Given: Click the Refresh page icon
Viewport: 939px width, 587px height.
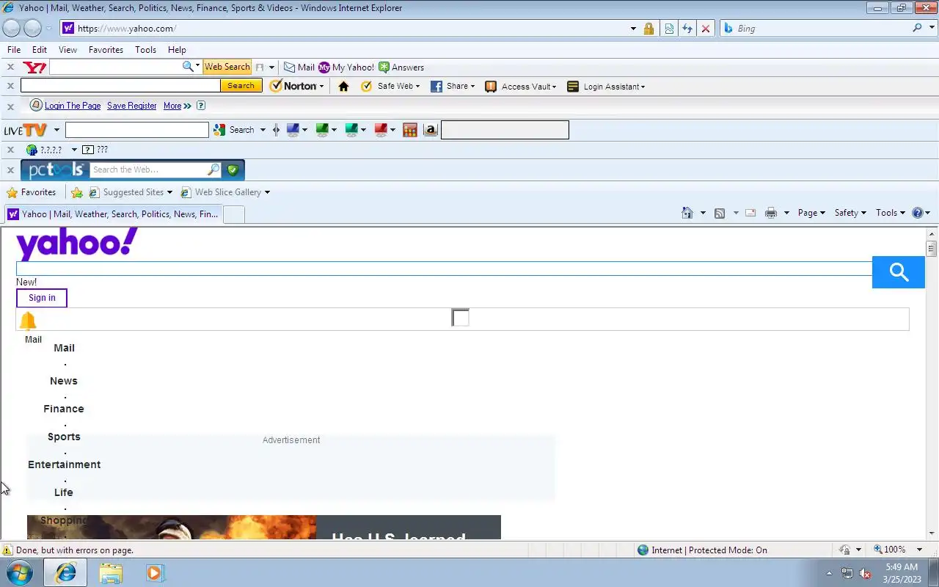Looking at the screenshot, I should (x=687, y=29).
